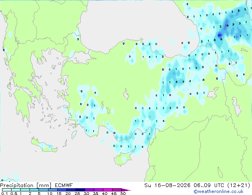Select the 1–2 mm legend swatch
This screenshot has width=252, height=195.
pos(25,190)
